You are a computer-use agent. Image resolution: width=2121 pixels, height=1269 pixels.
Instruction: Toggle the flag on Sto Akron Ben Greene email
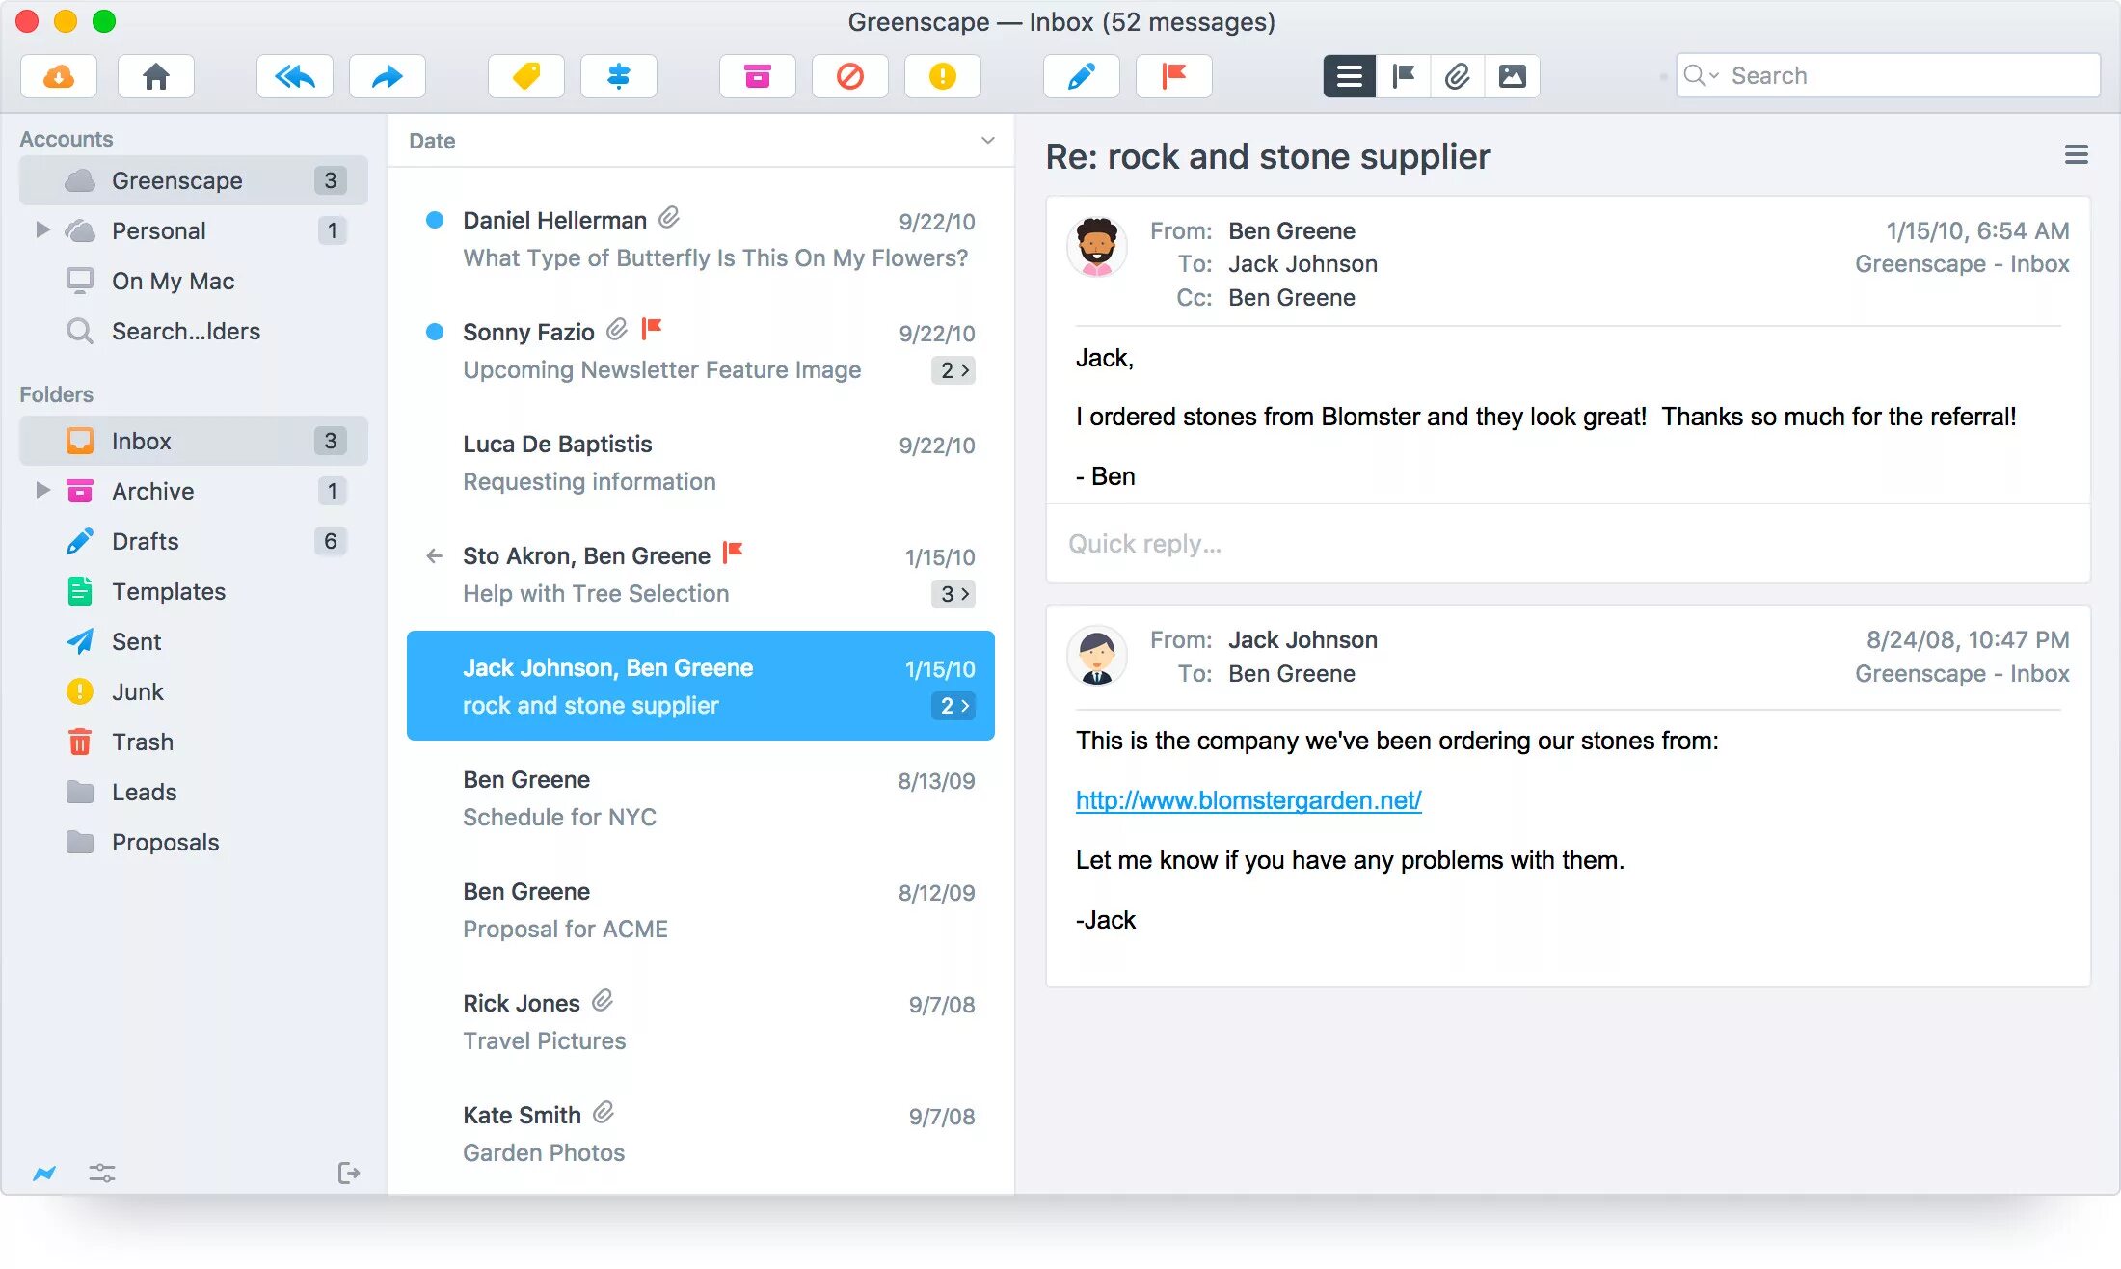pyautogui.click(x=736, y=556)
